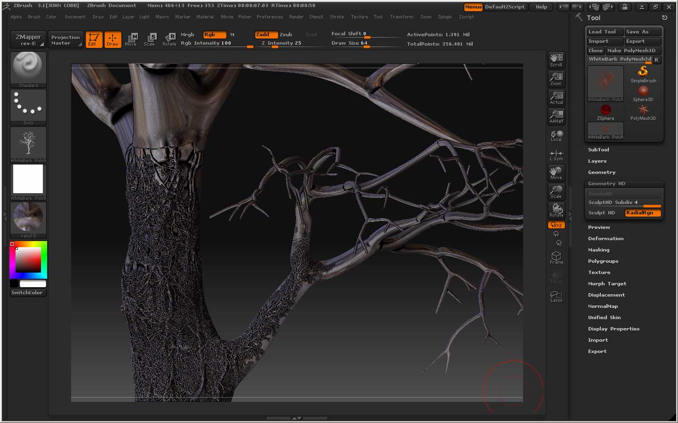Screen dimensions: 678x423
Task: Expand the Polygroups section
Action: pyautogui.click(x=603, y=261)
